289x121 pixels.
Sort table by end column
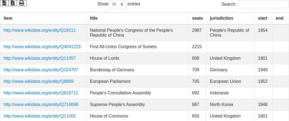280,18
